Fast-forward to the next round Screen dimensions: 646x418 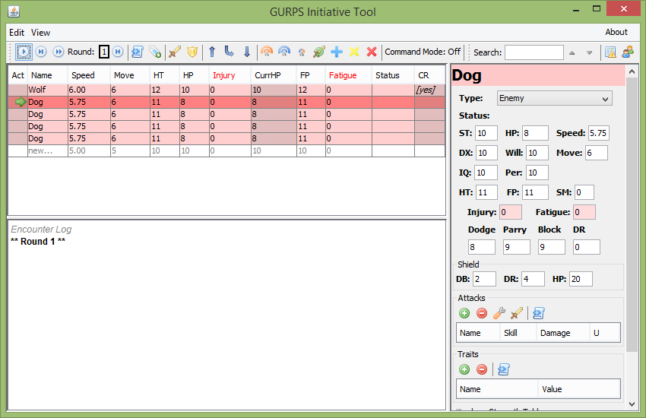[59, 52]
